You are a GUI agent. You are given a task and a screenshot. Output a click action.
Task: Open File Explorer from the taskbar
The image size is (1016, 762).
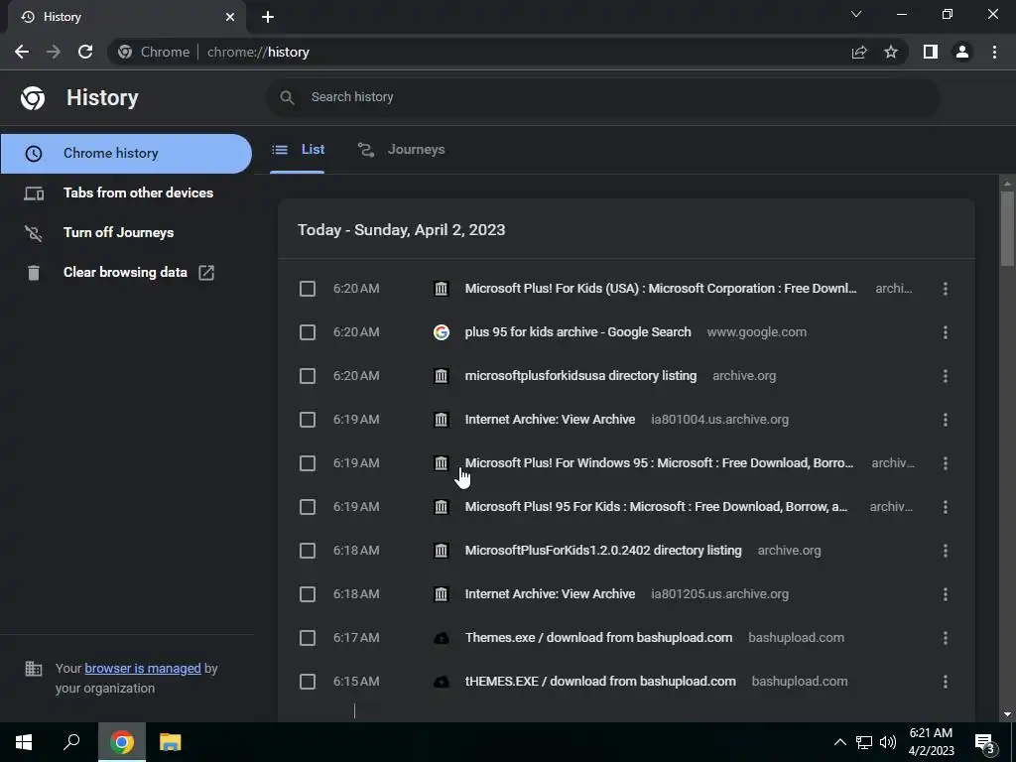pos(170,742)
